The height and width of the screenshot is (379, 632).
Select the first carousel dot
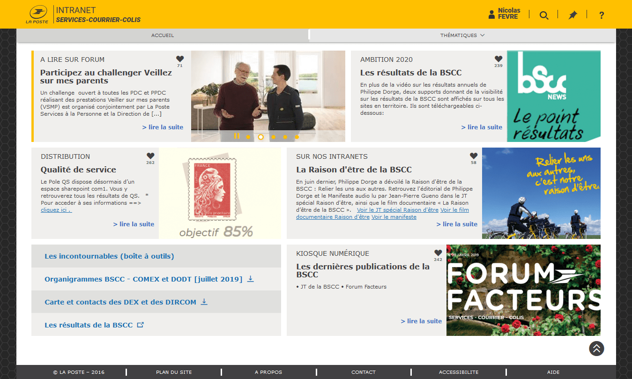pyautogui.click(x=248, y=137)
